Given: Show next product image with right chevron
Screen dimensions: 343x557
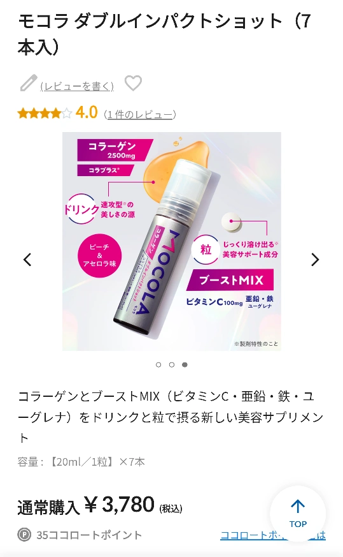Looking at the screenshot, I should coord(315,260).
